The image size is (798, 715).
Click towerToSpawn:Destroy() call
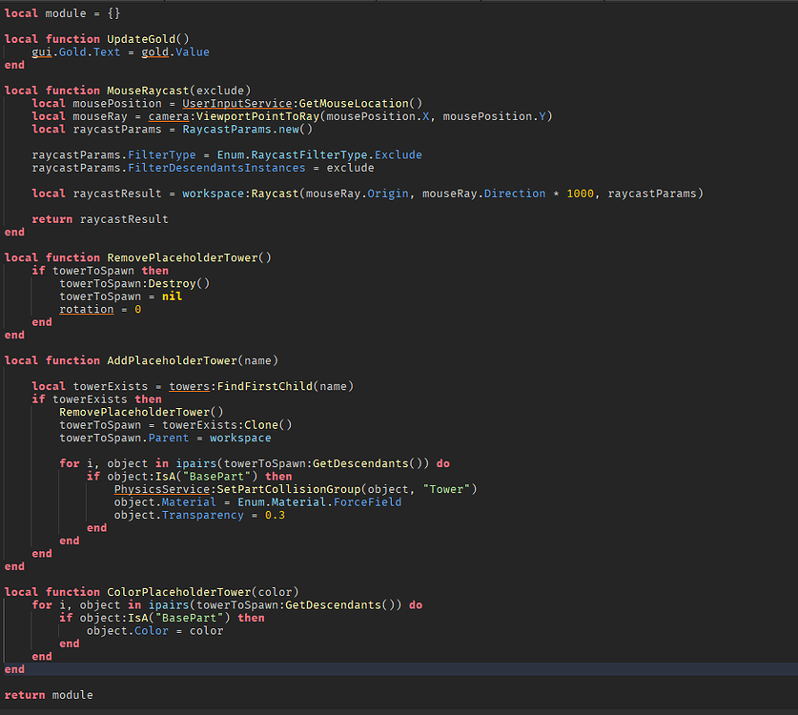(x=134, y=283)
